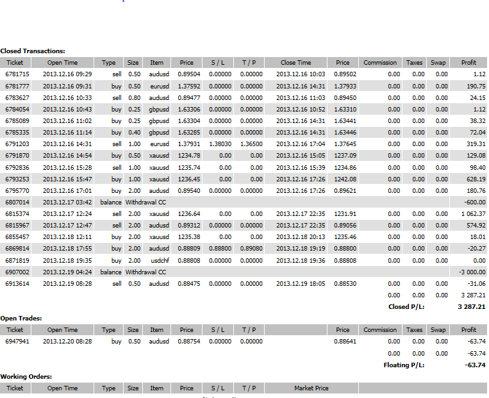Click ticket 6795770

(17, 190)
